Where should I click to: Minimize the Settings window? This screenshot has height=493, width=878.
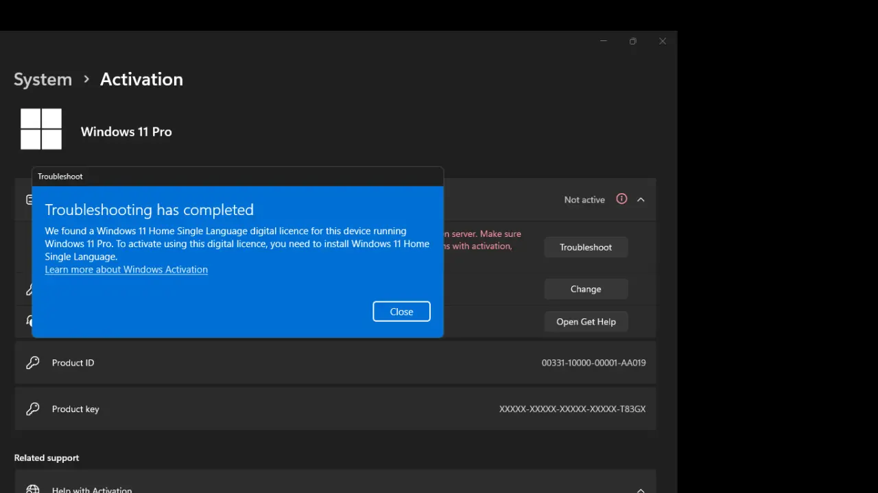pos(604,41)
